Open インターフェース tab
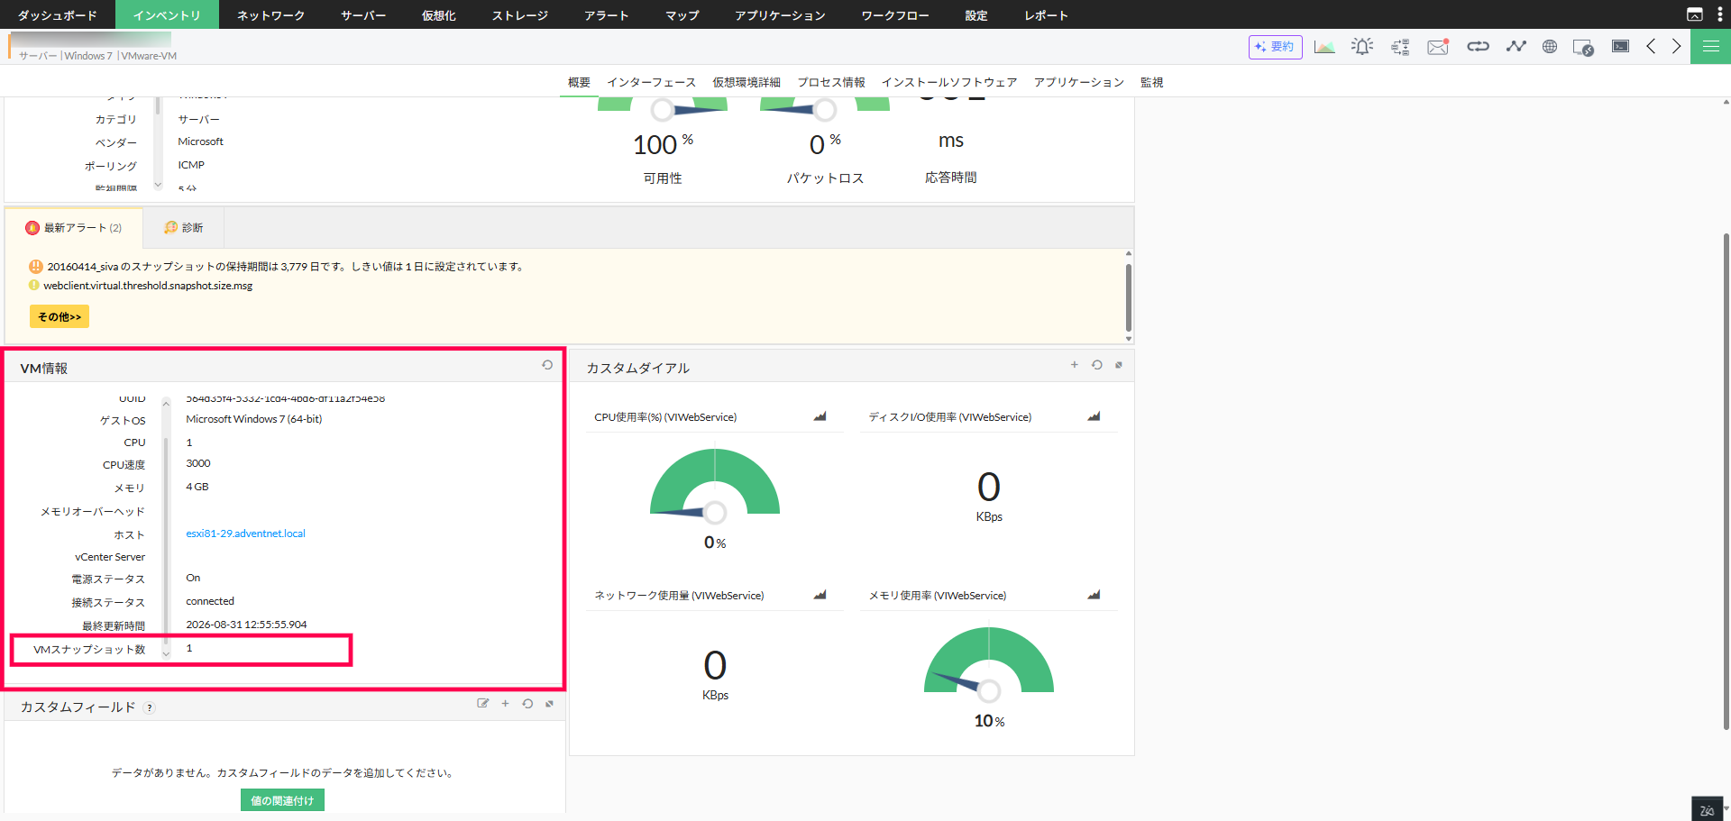The height and width of the screenshot is (821, 1731). pos(651,82)
